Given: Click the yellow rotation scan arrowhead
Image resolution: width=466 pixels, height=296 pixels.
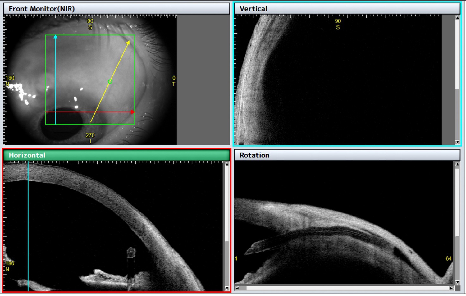Looking at the screenshot, I should tap(128, 43).
